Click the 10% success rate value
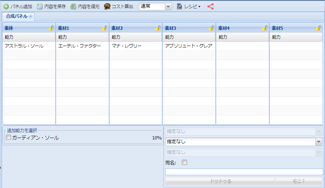The image size is (325, 188). point(157,138)
